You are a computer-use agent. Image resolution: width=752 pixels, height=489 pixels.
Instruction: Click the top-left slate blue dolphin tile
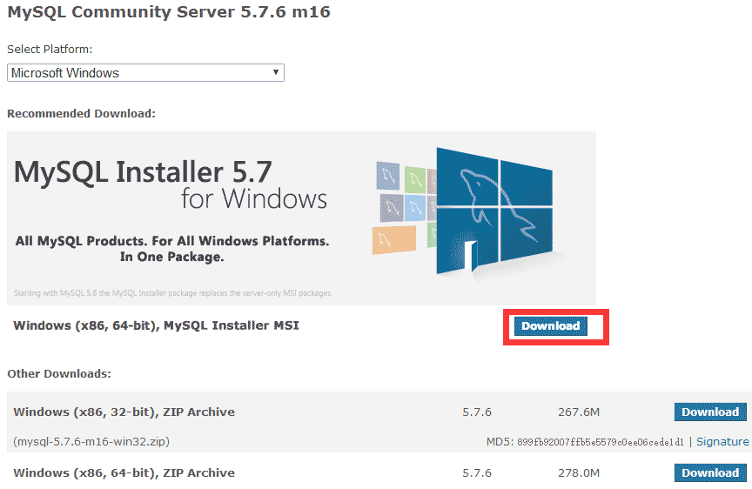[x=388, y=177]
